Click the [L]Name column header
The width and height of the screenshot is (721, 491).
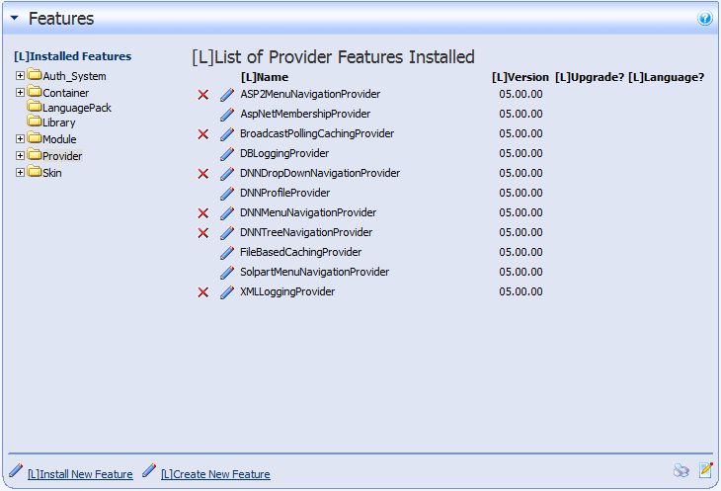click(265, 77)
